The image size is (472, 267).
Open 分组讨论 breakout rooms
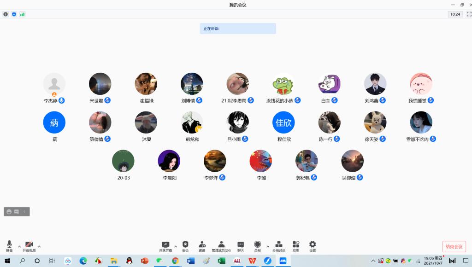(x=278, y=246)
